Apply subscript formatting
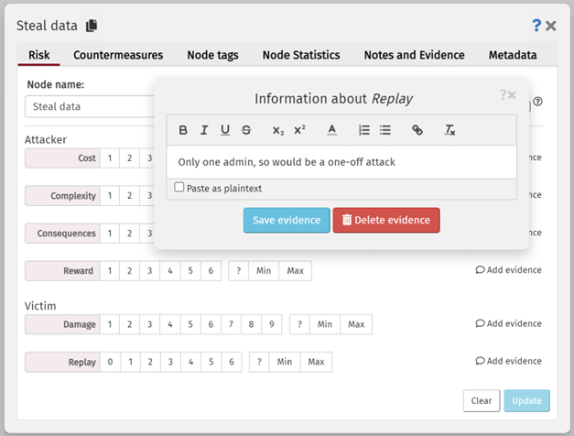The width and height of the screenshot is (574, 436). click(x=278, y=130)
